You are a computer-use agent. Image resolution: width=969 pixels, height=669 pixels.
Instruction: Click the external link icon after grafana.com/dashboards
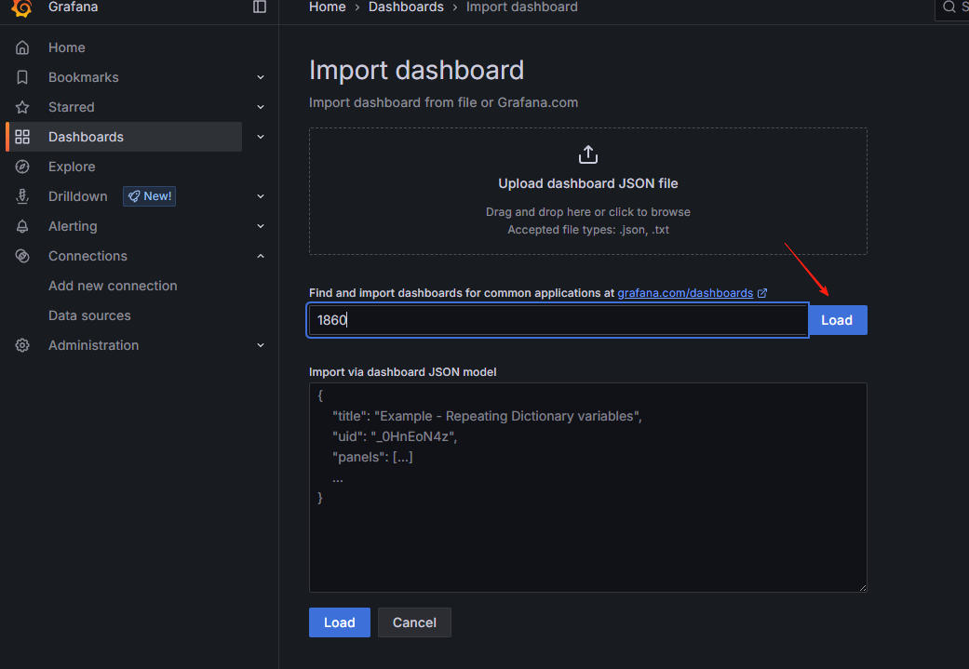[762, 293]
